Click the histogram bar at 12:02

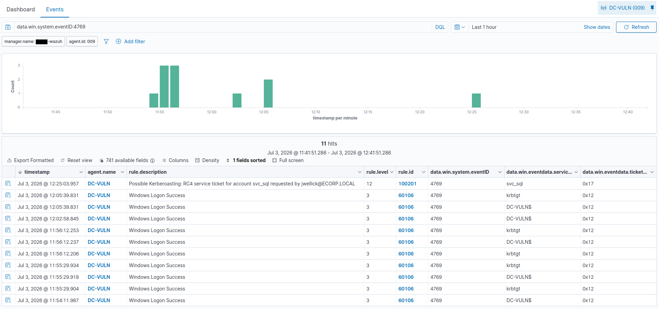click(x=237, y=100)
